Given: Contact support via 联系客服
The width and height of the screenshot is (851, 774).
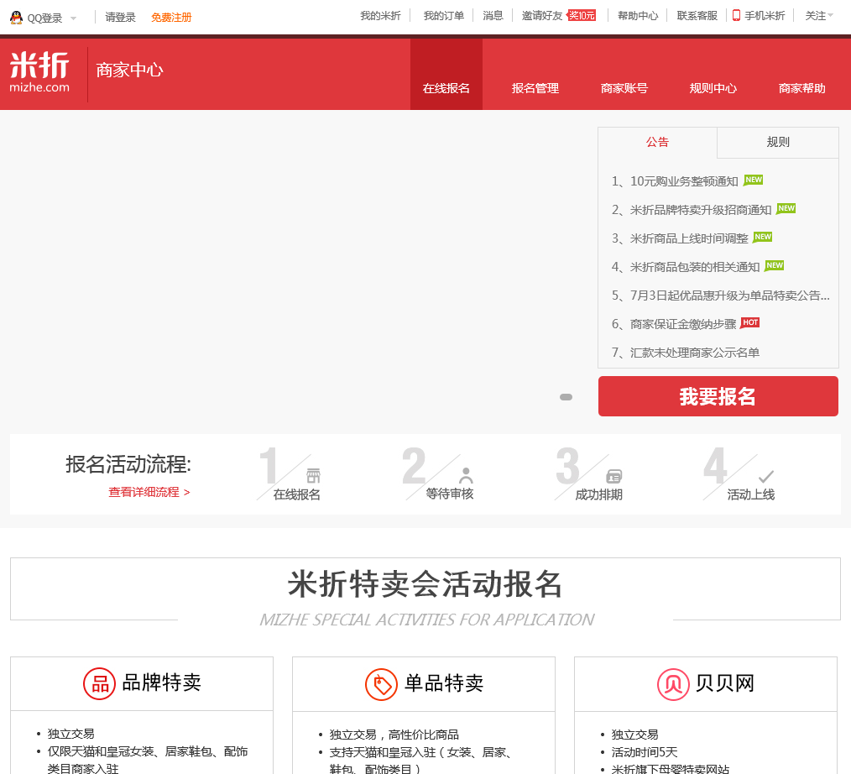Looking at the screenshot, I should [697, 16].
